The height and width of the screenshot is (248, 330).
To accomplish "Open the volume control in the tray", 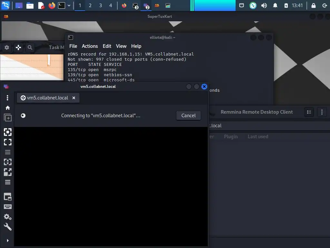I will click(x=264, y=5).
